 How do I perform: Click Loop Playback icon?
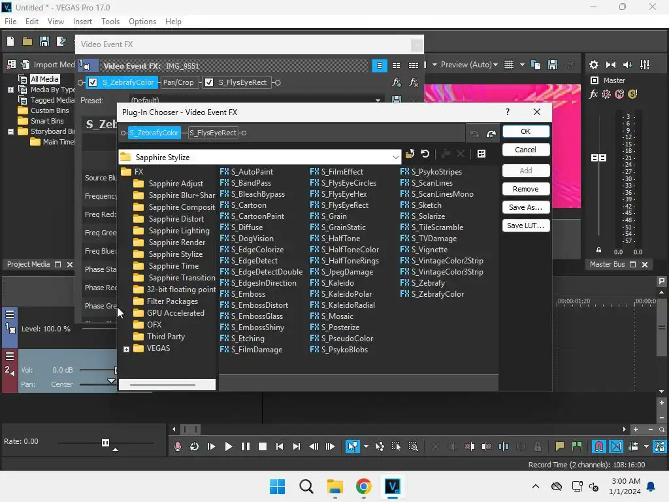[x=194, y=446]
